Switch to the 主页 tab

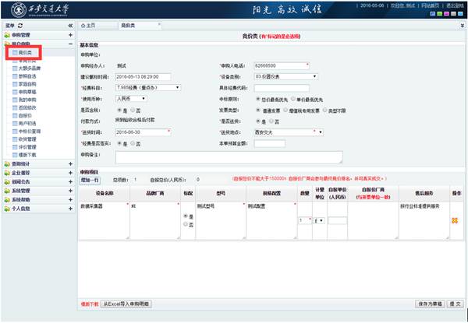coord(97,26)
